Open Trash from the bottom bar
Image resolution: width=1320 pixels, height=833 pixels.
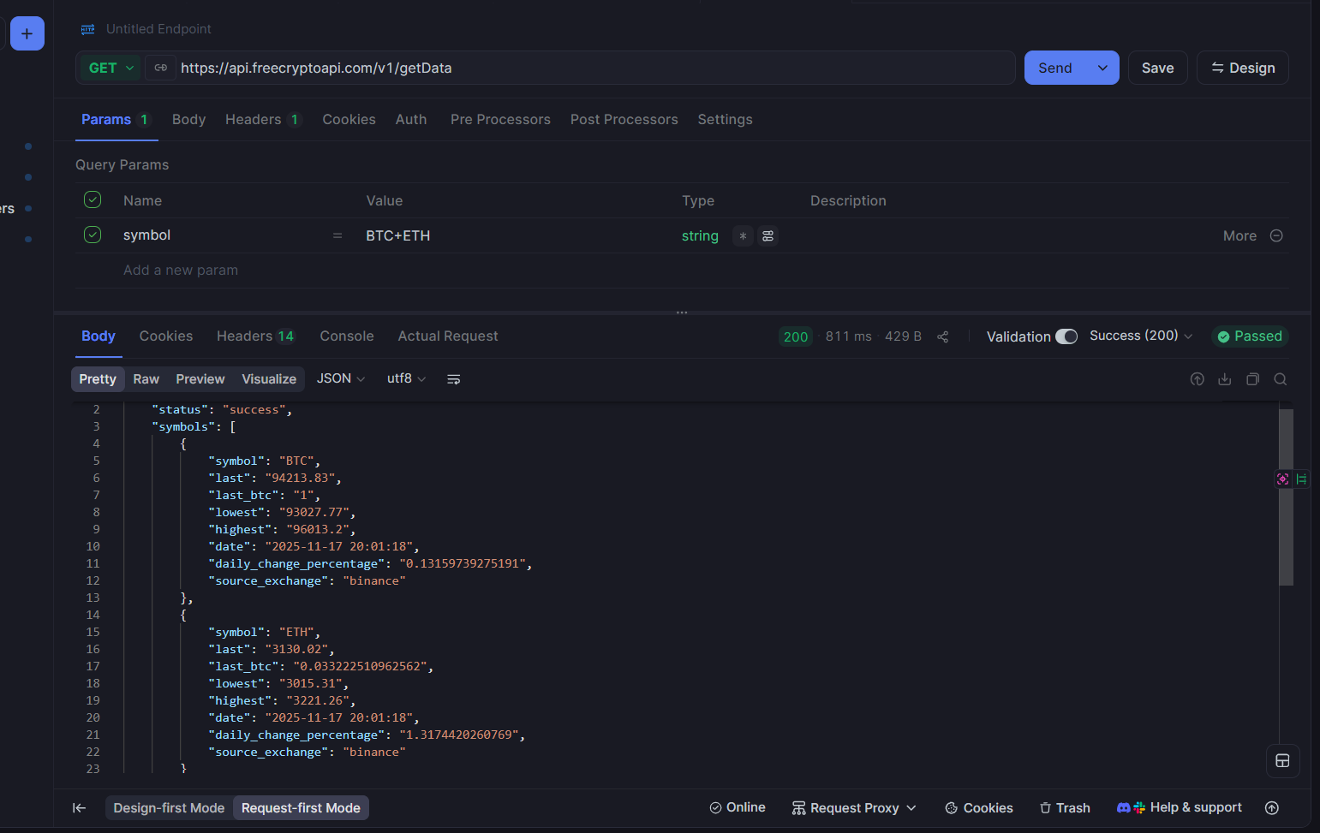coord(1064,807)
